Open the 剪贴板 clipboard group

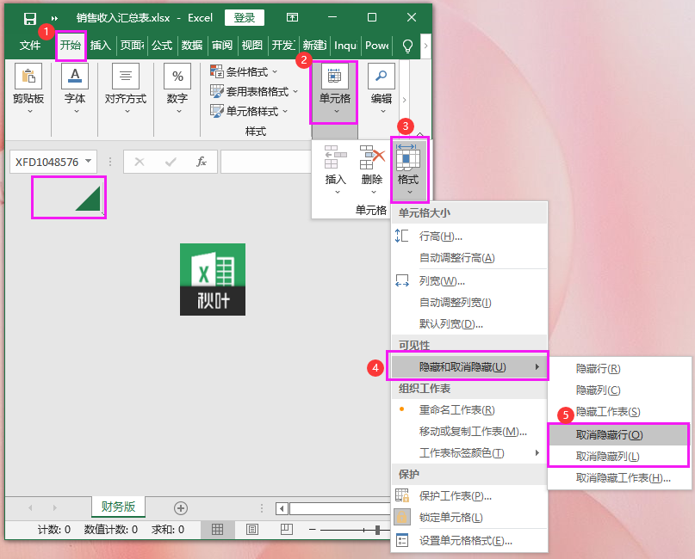(28, 89)
